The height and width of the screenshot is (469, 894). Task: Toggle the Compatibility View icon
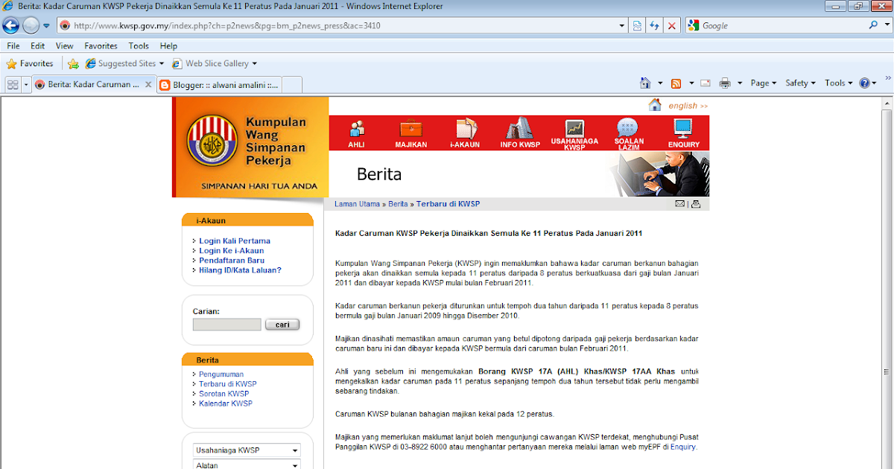tap(638, 25)
